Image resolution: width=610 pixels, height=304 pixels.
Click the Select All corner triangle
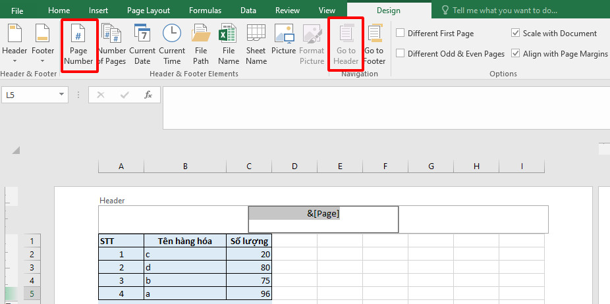pyautogui.click(x=16, y=150)
